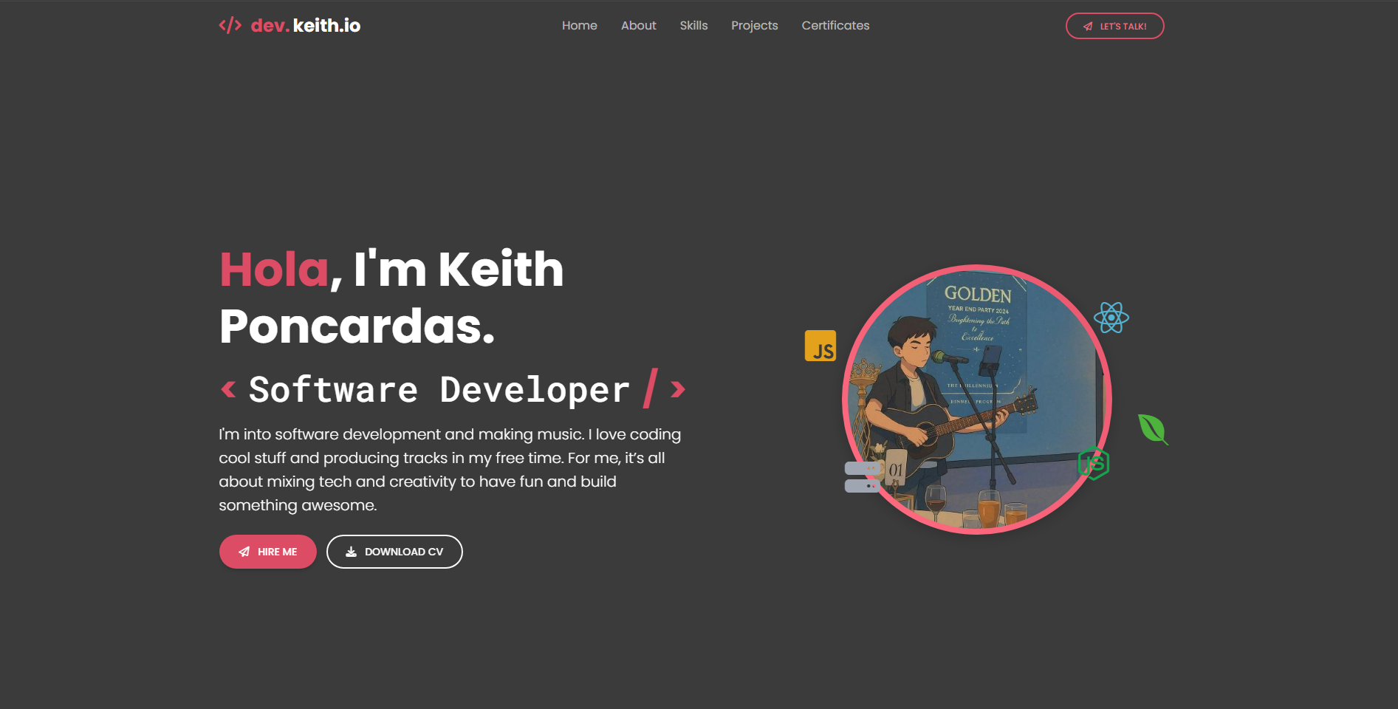Click the paper plane icon inside Hire Me
This screenshot has width=1398, height=709.
pos(243,551)
